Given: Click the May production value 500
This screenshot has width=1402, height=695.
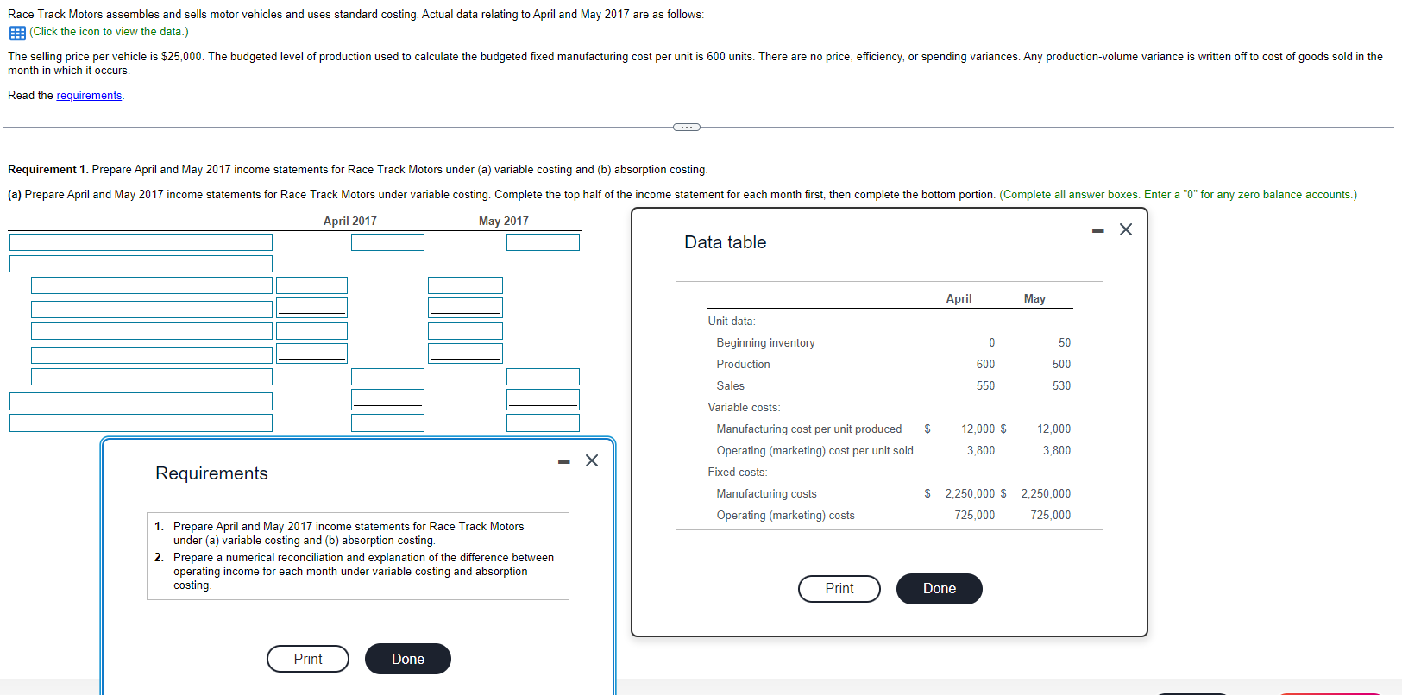Looking at the screenshot, I should [x=1061, y=365].
